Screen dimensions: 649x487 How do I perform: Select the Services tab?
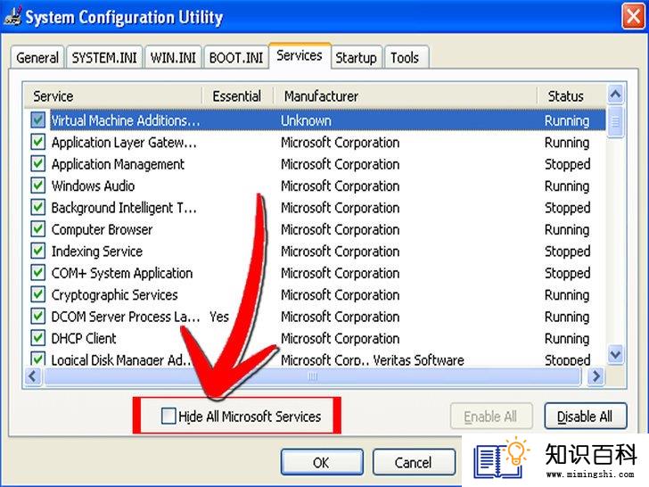(x=300, y=55)
